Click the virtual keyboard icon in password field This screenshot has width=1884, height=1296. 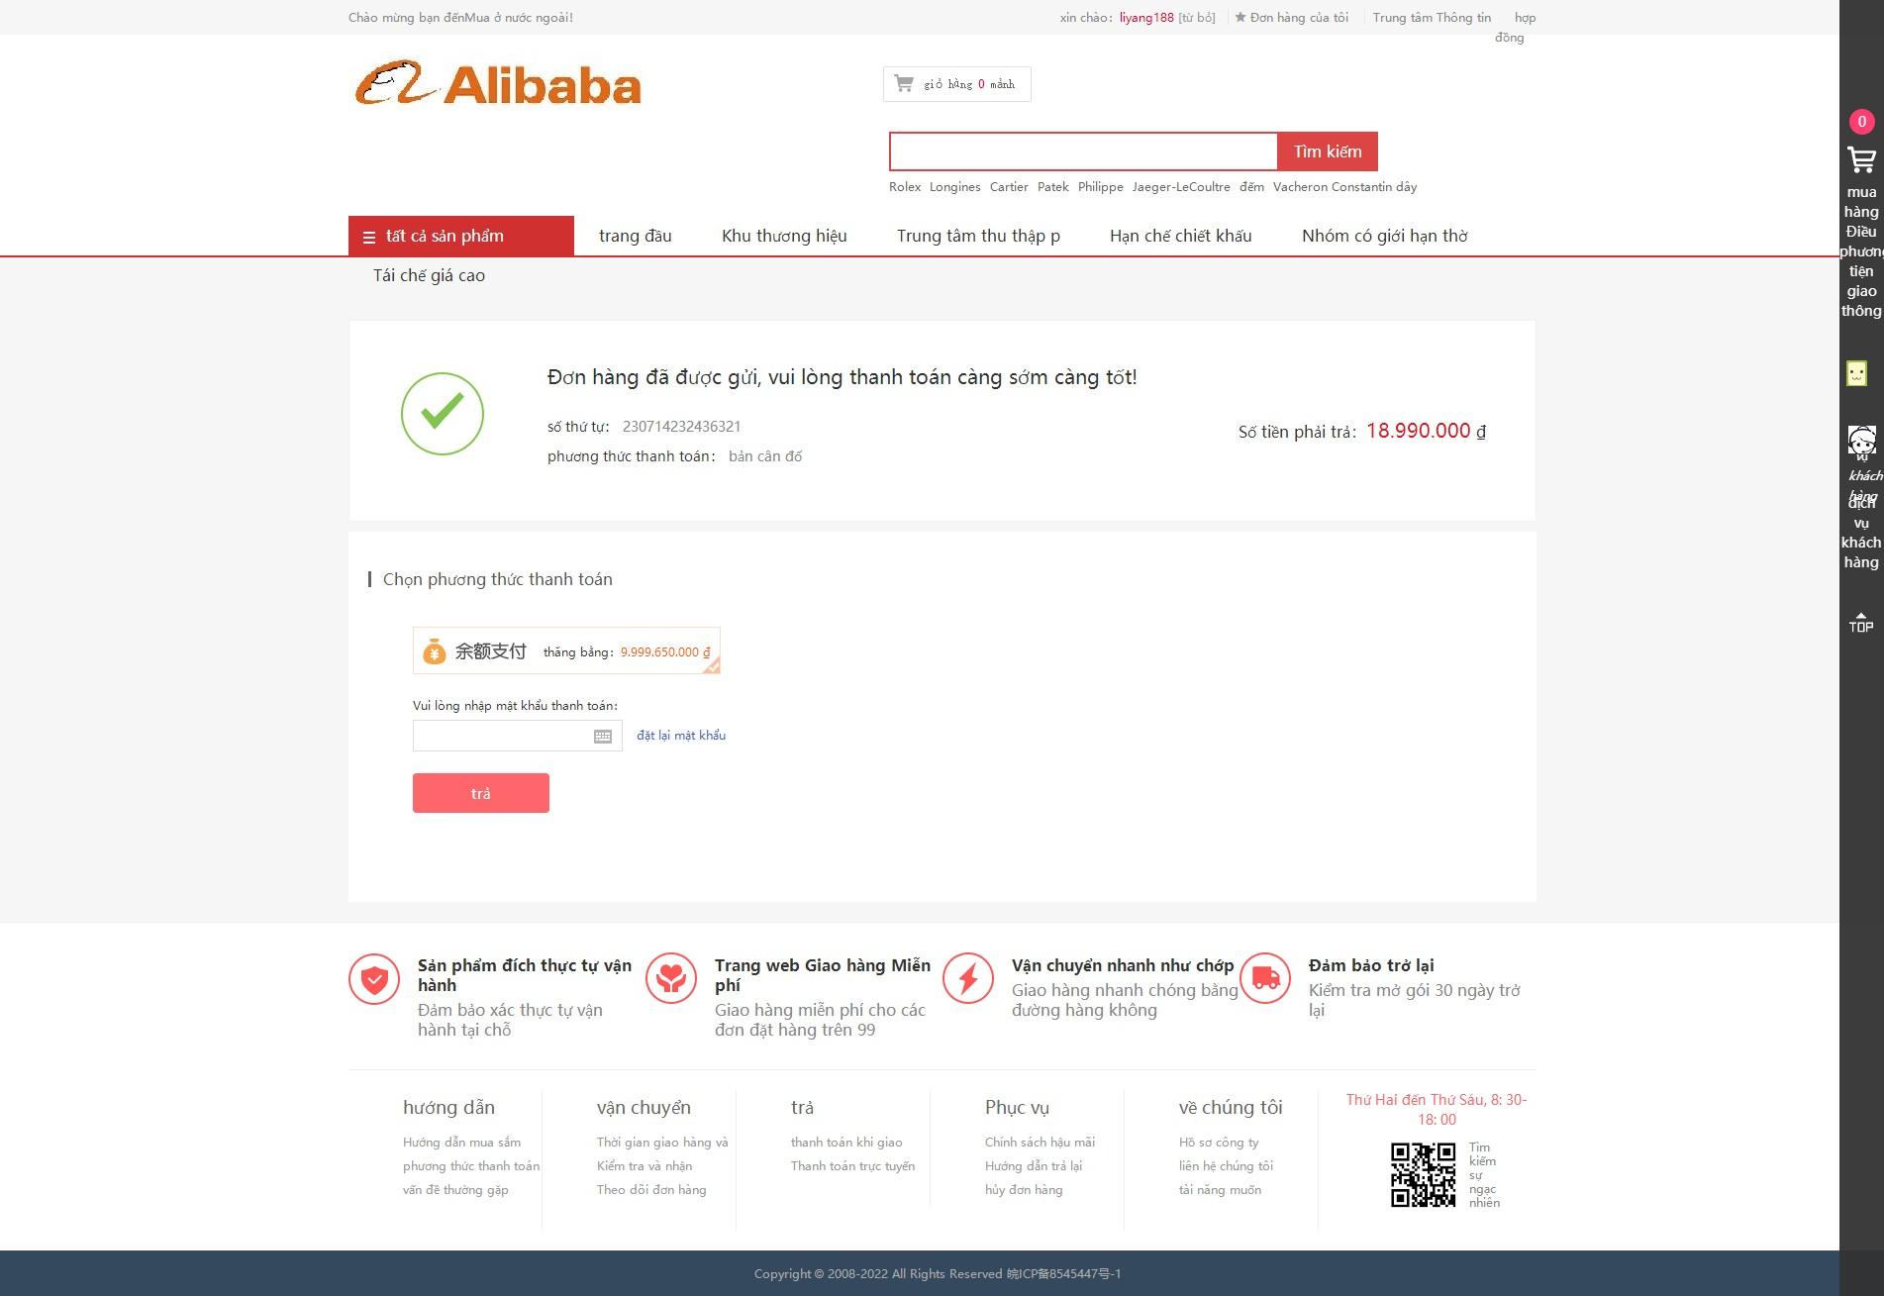coord(603,736)
